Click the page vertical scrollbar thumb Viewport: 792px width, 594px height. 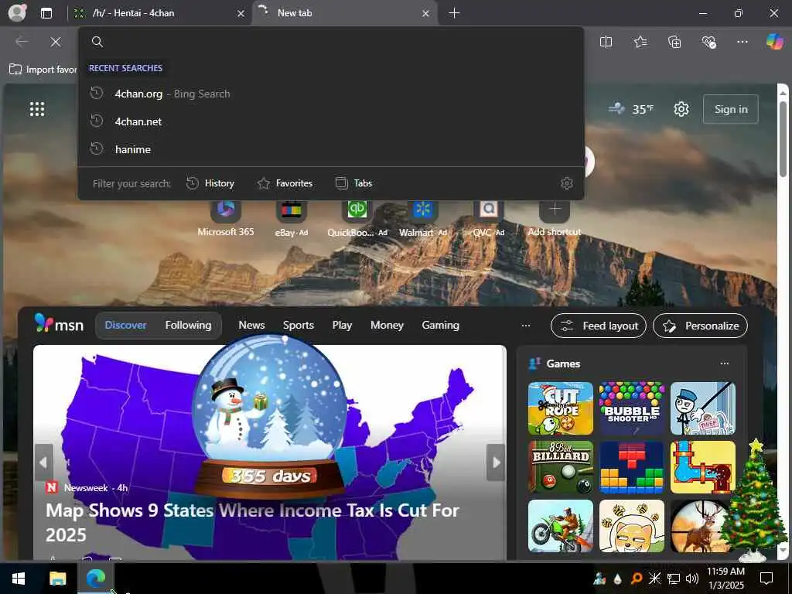tap(783, 139)
